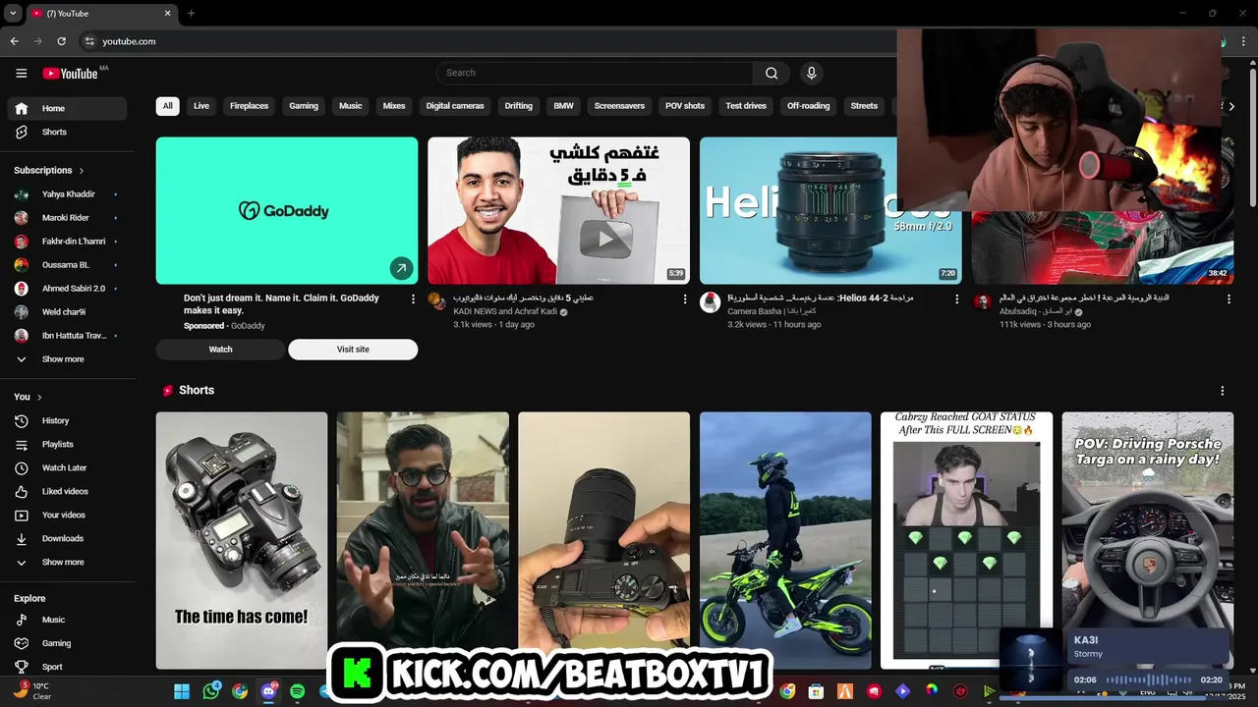
Task: Close the YouTube browser tab
Action: (167, 13)
